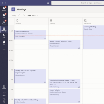Viewport: 104px width, 104px height.
Task: Open Weekly check-in with Engineers event
Action: click(30, 76)
